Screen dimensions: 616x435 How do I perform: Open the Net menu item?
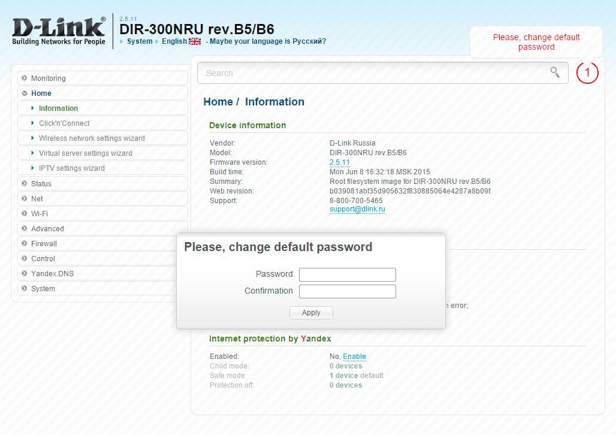(102, 198)
